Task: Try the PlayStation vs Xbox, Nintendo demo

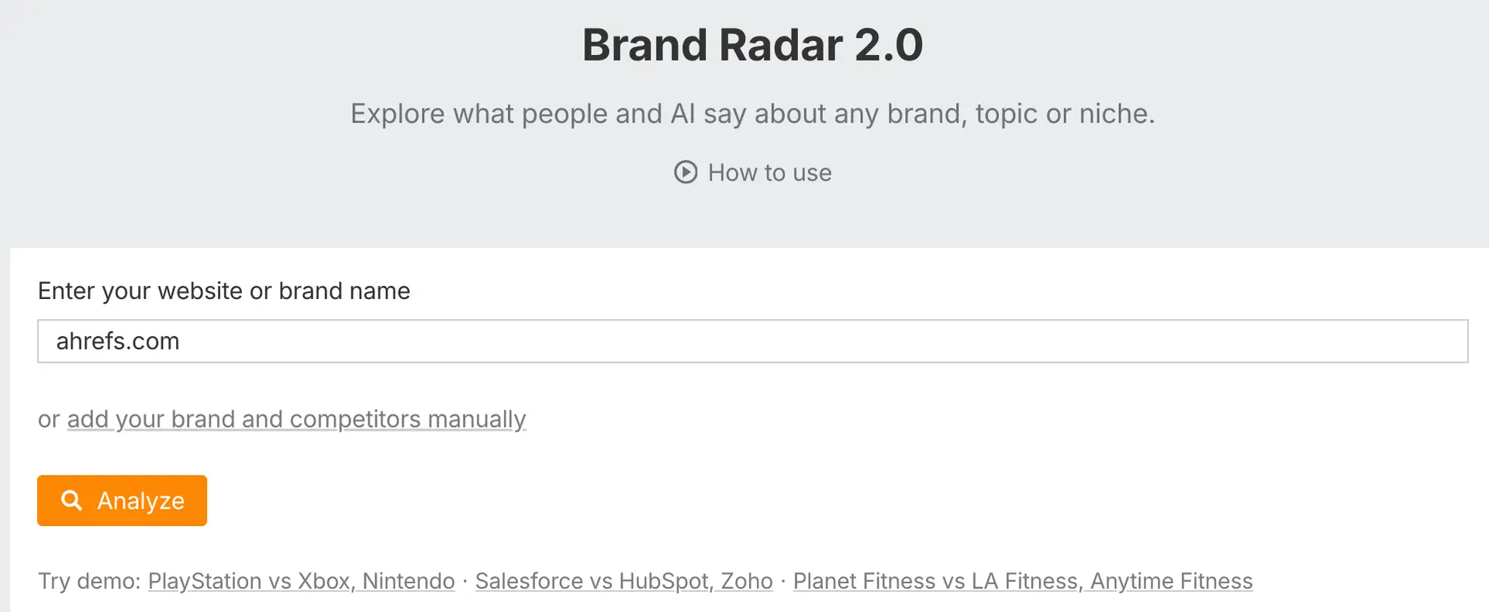Action: point(302,581)
